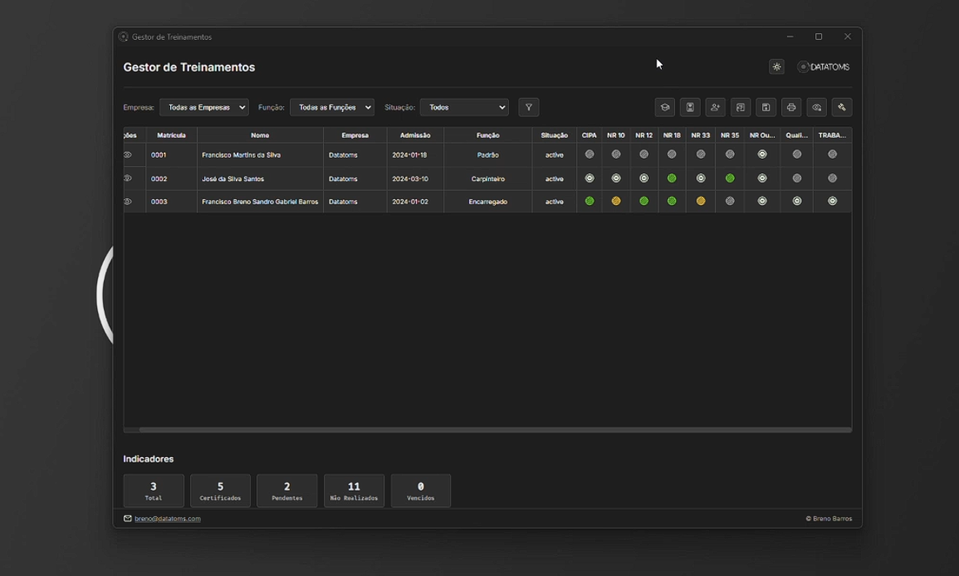
Task: Click the admission date 2024-01-02
Action: 410,202
